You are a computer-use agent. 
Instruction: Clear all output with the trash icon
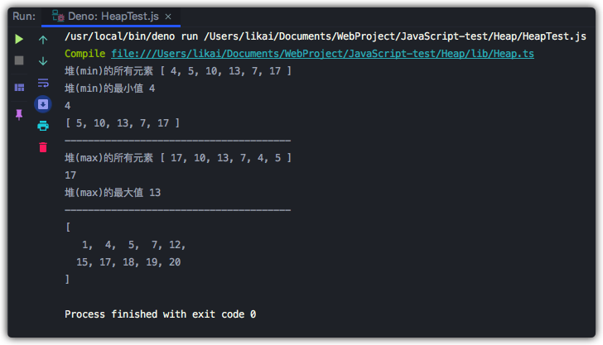click(43, 147)
